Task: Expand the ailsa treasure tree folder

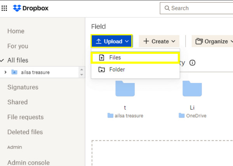Action: click(5, 72)
